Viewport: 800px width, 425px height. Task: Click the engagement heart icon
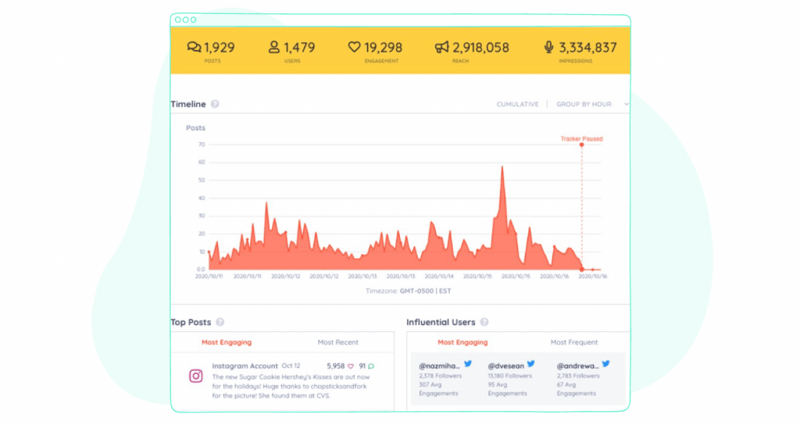point(354,47)
